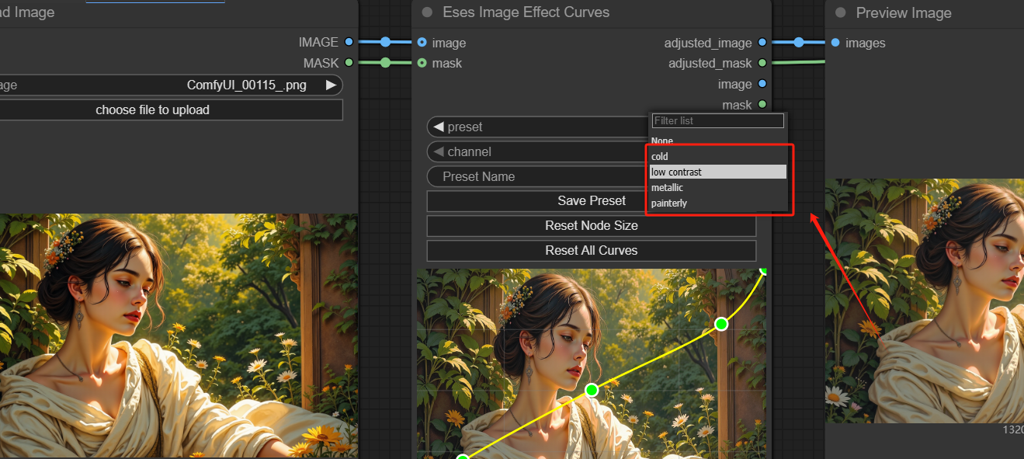Click the green mask link midpoint dot
The image size is (1024, 459).
click(x=385, y=63)
